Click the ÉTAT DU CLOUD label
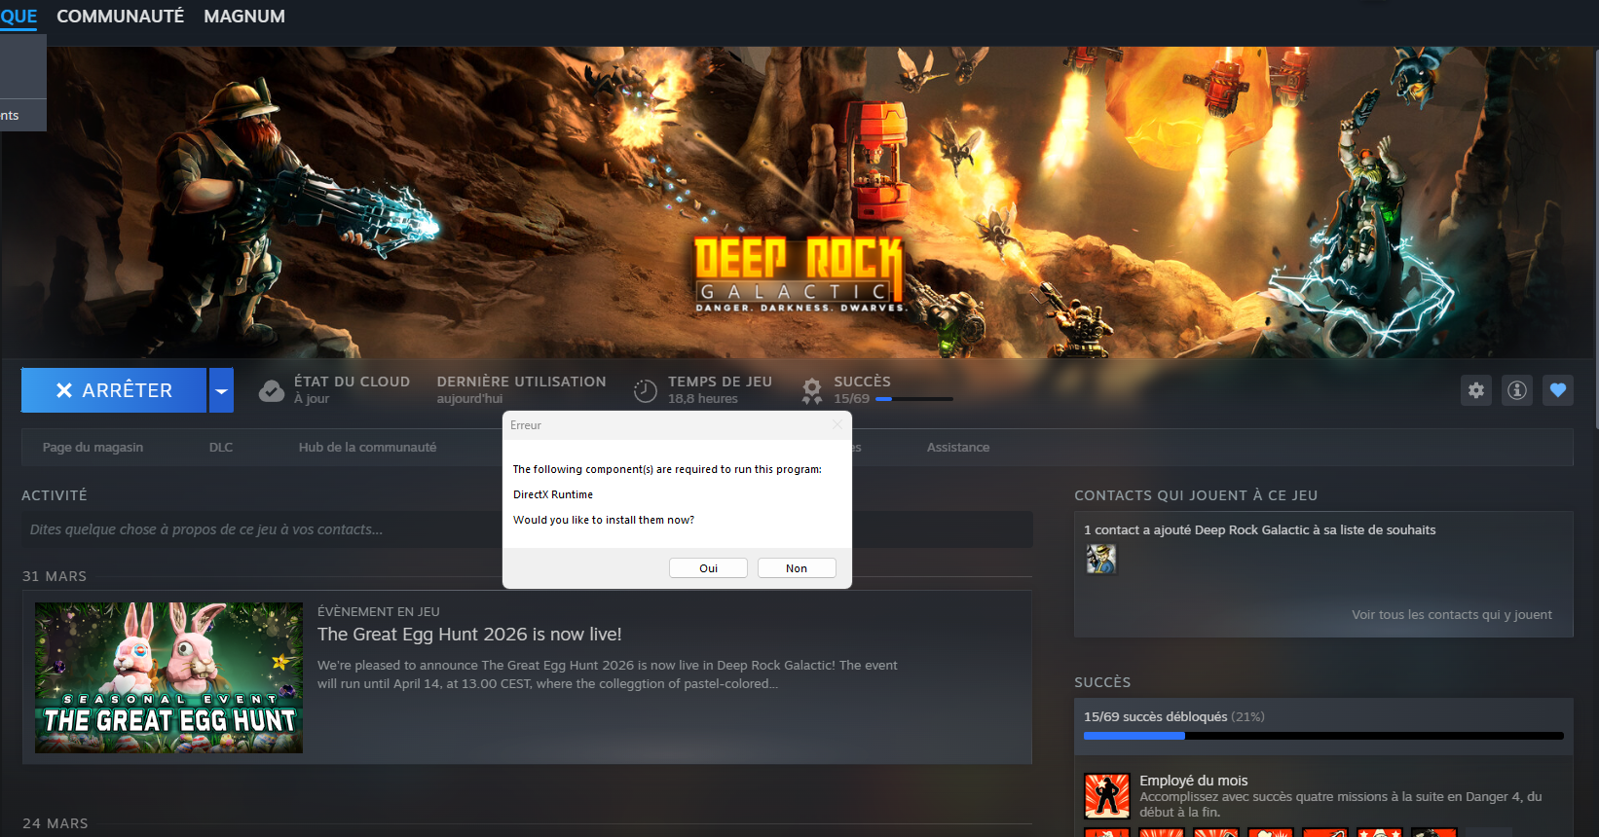 (352, 382)
